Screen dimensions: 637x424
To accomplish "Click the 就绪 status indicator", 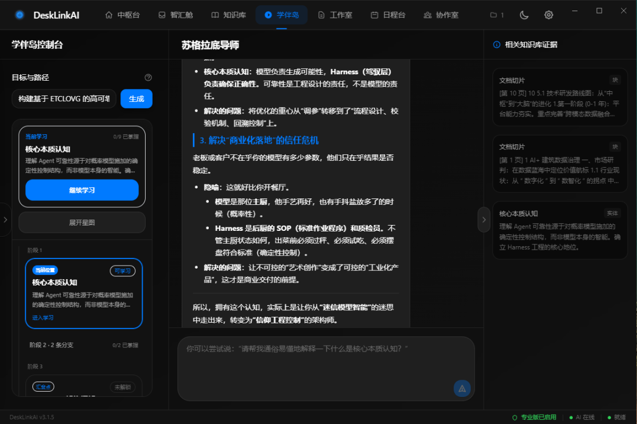I will (x=617, y=417).
